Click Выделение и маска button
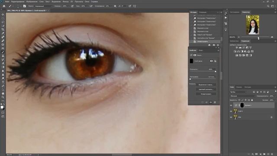 point(206,85)
